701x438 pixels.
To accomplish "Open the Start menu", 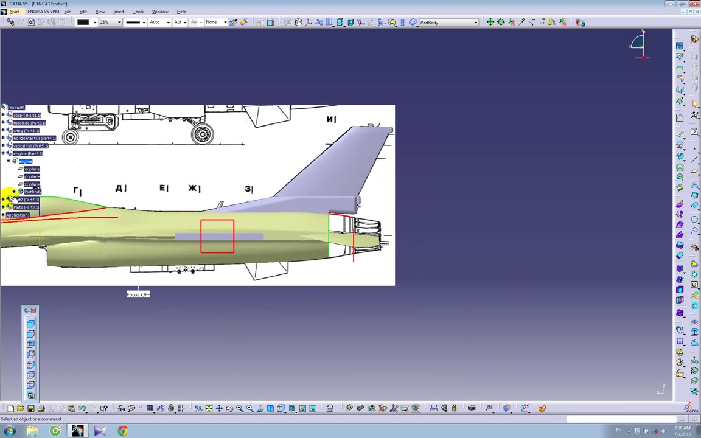I will (15, 12).
